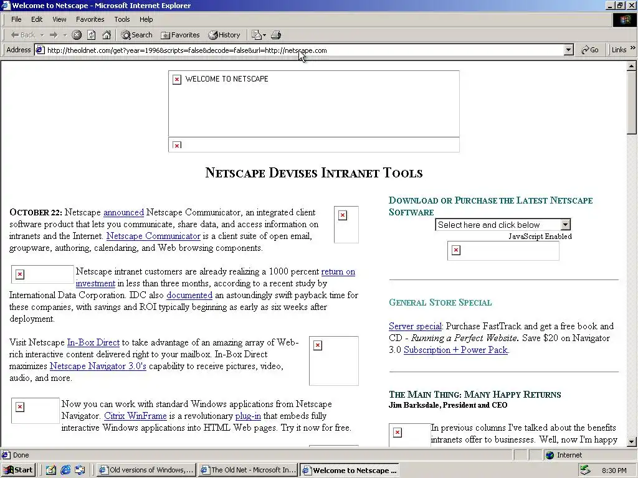Open the Help menu

pos(146,19)
